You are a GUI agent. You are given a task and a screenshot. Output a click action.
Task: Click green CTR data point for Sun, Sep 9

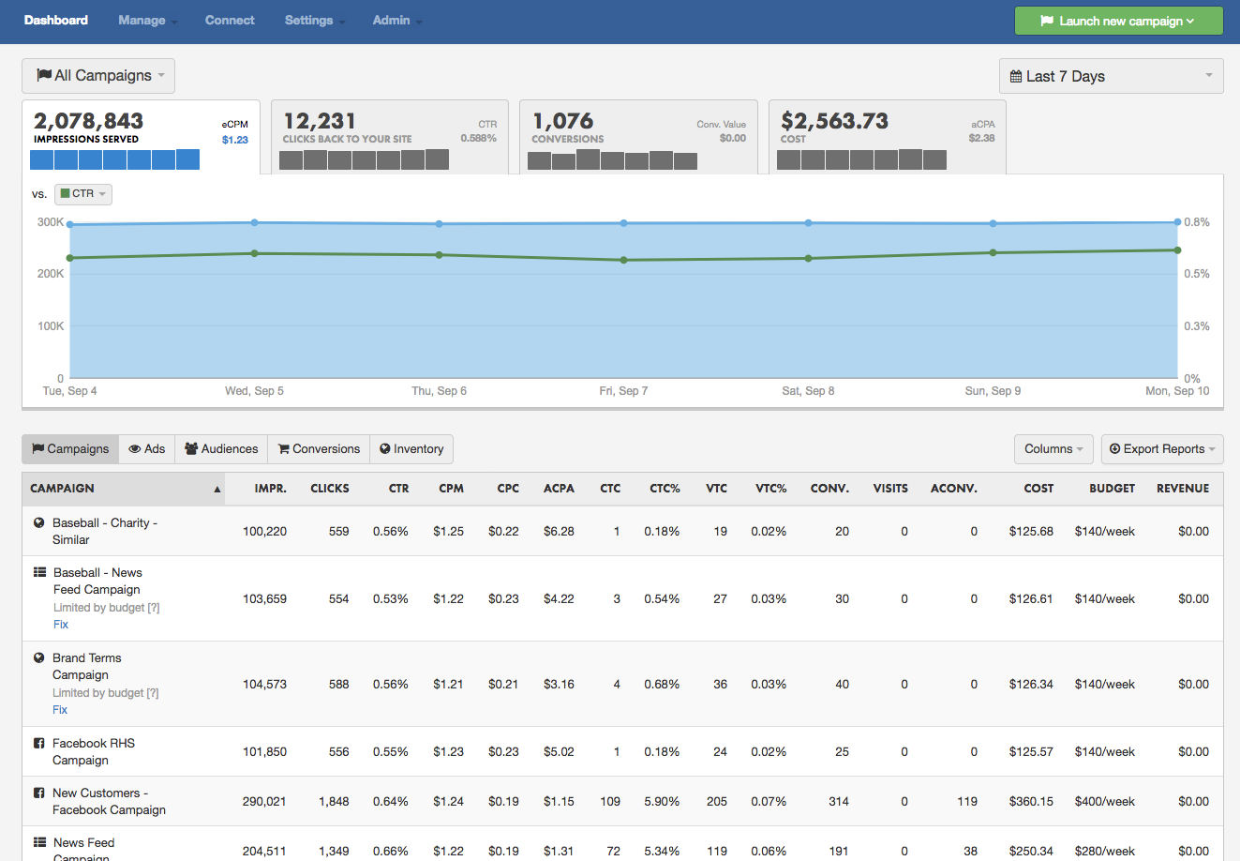click(993, 252)
